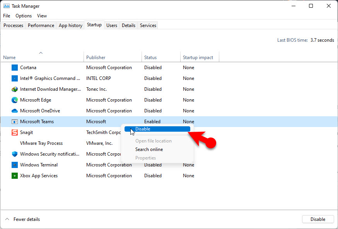Screen dimensions: 338x229
Task: Select the Microsoft Edge entry
Action: tap(36, 100)
